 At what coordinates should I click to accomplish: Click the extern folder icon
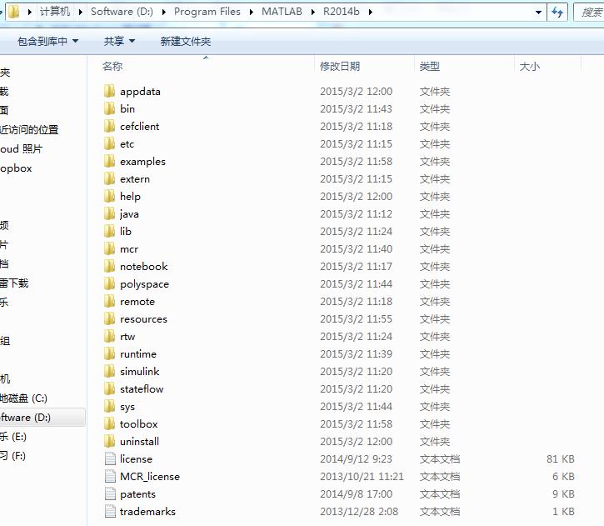(110, 178)
